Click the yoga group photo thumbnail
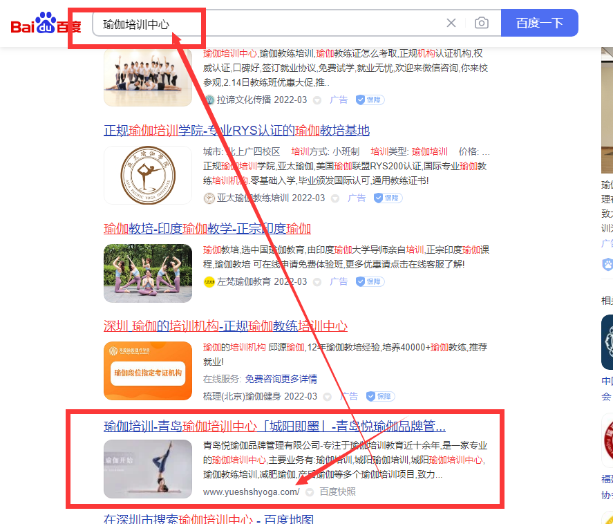The image size is (613, 524). [147, 76]
